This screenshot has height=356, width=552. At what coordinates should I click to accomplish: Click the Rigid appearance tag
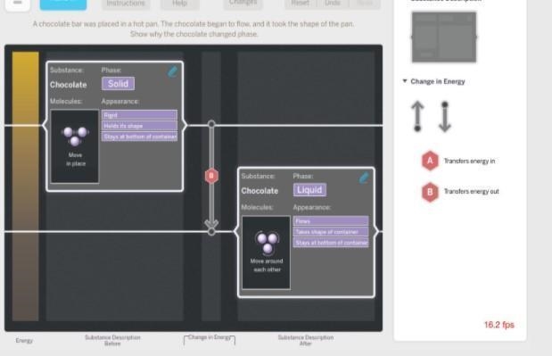point(139,115)
